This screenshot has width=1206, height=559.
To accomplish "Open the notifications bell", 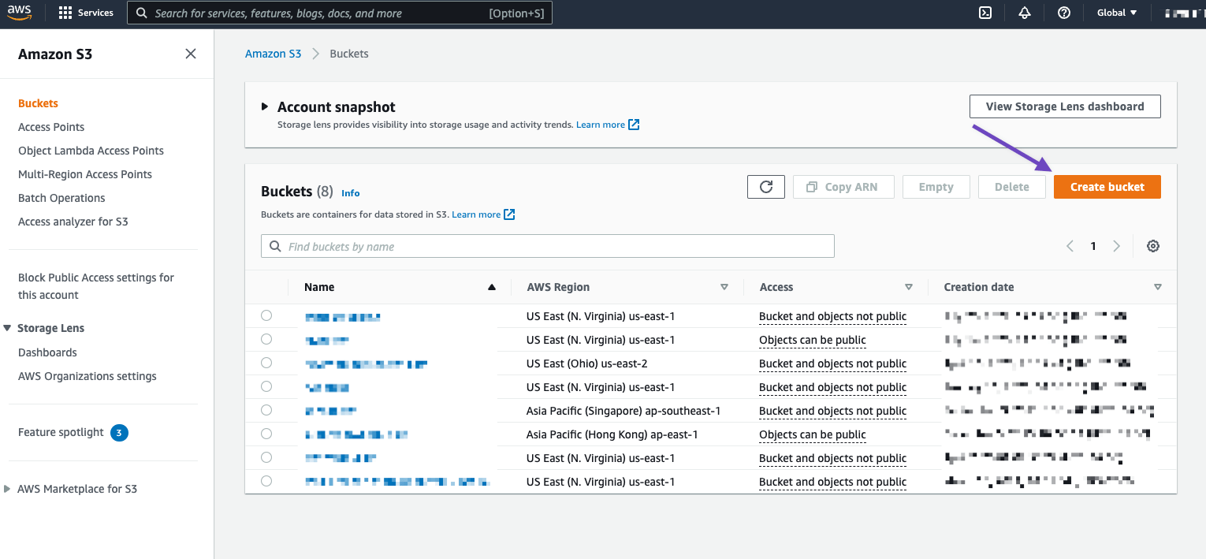I will [1024, 13].
